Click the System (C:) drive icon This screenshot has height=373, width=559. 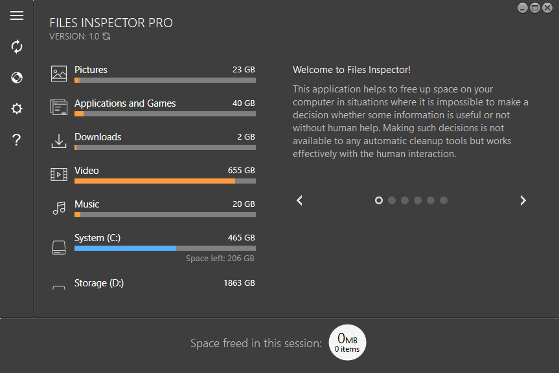click(x=59, y=247)
